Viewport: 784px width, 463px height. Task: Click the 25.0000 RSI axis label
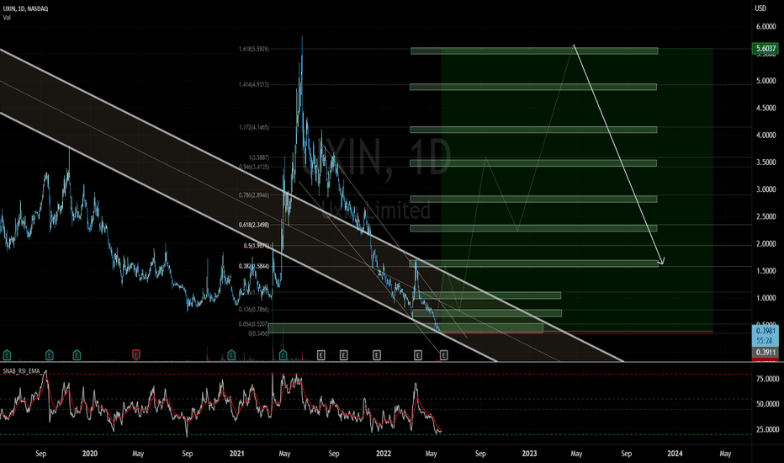tap(767, 429)
